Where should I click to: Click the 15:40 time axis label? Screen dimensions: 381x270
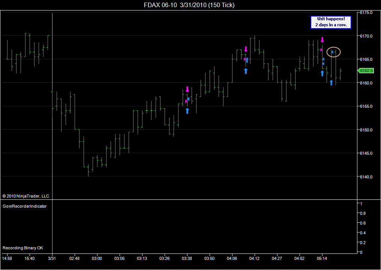tap(29, 258)
